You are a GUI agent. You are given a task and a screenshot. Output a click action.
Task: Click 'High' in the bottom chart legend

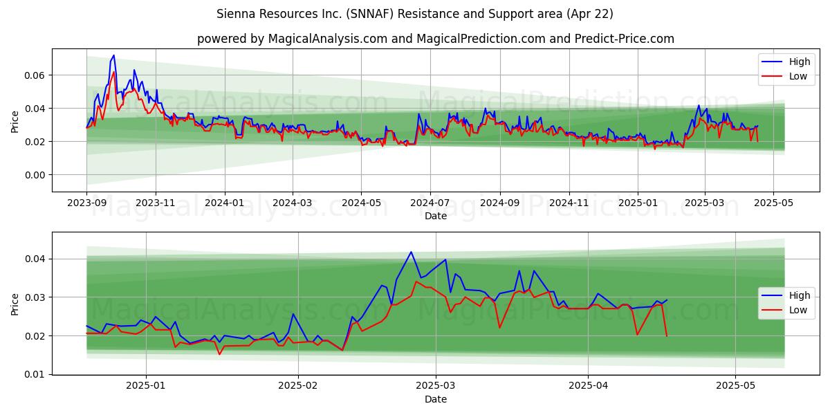pos(800,295)
